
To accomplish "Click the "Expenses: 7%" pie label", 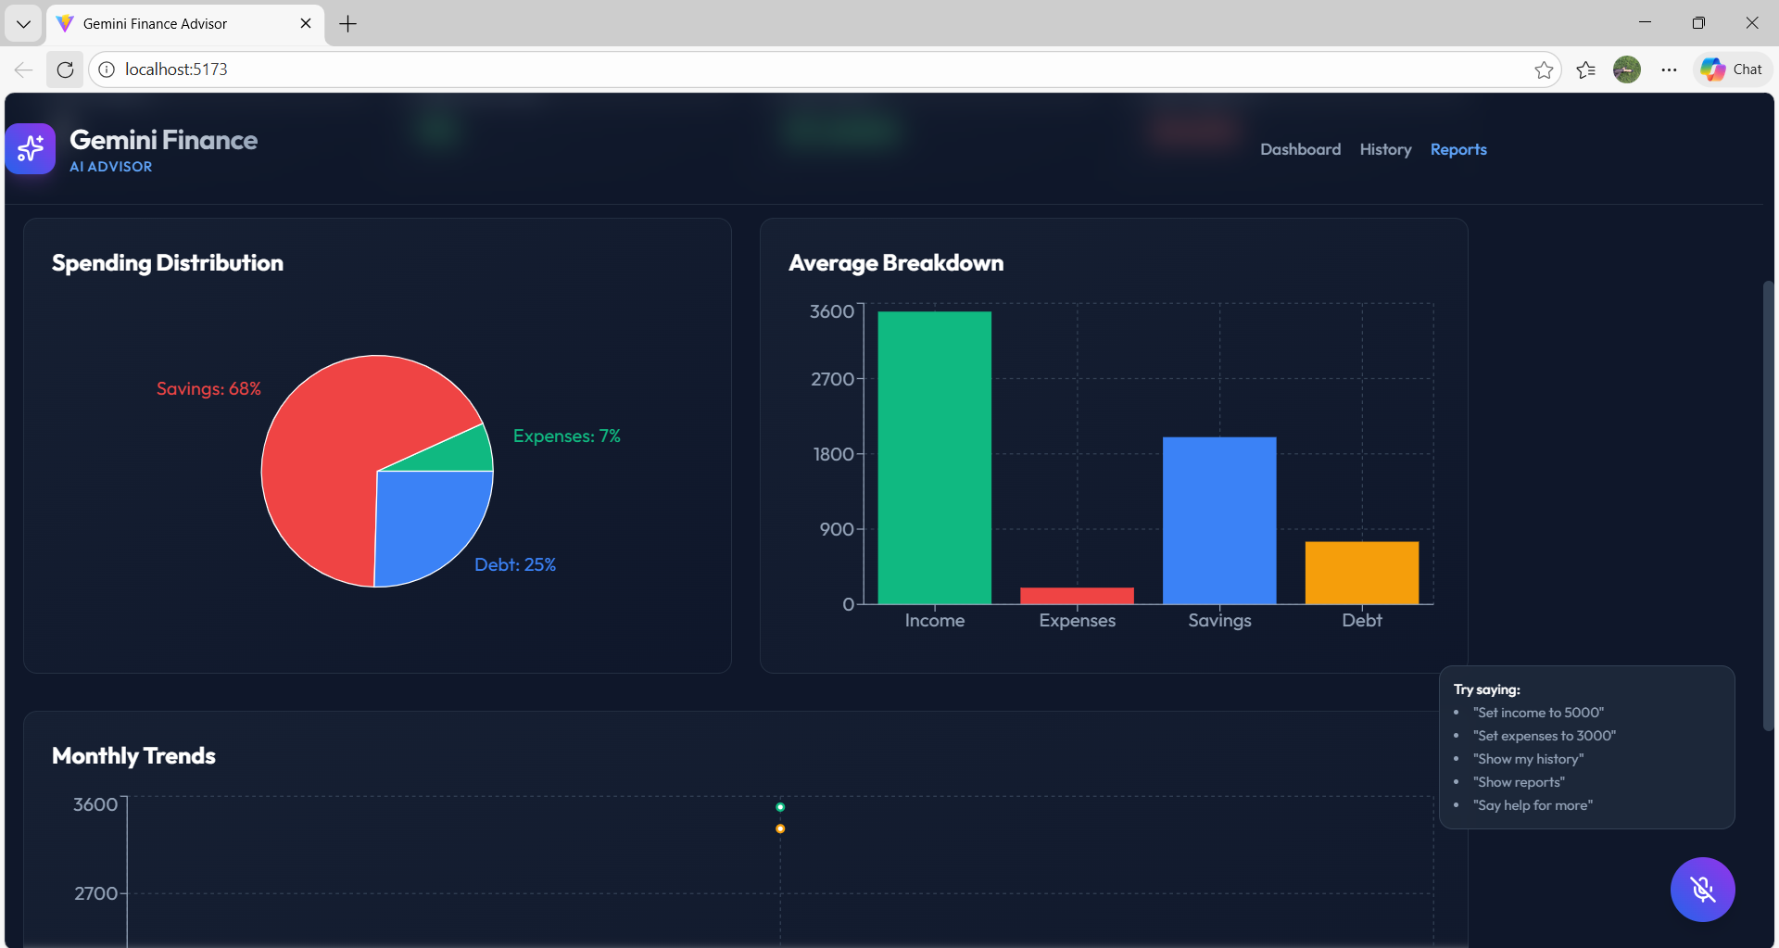I will coord(567,436).
